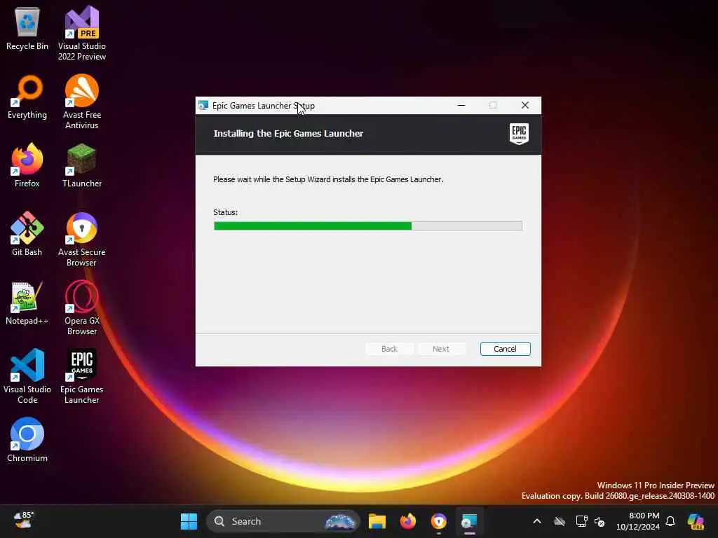Click the installation progress bar
Screen dimensions: 718x538
point(367,226)
